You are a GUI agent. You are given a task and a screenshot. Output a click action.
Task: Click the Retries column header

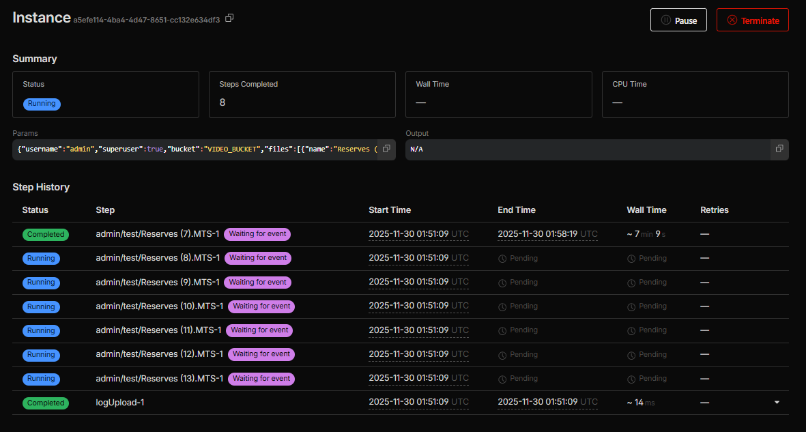[715, 210]
